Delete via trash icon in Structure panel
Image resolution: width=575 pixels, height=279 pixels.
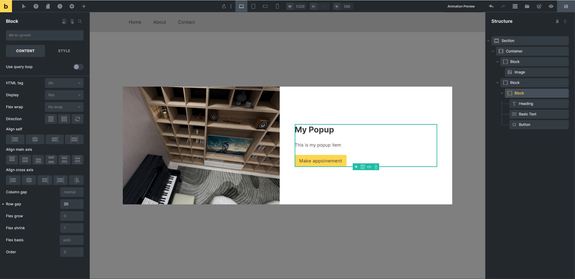click(557, 21)
